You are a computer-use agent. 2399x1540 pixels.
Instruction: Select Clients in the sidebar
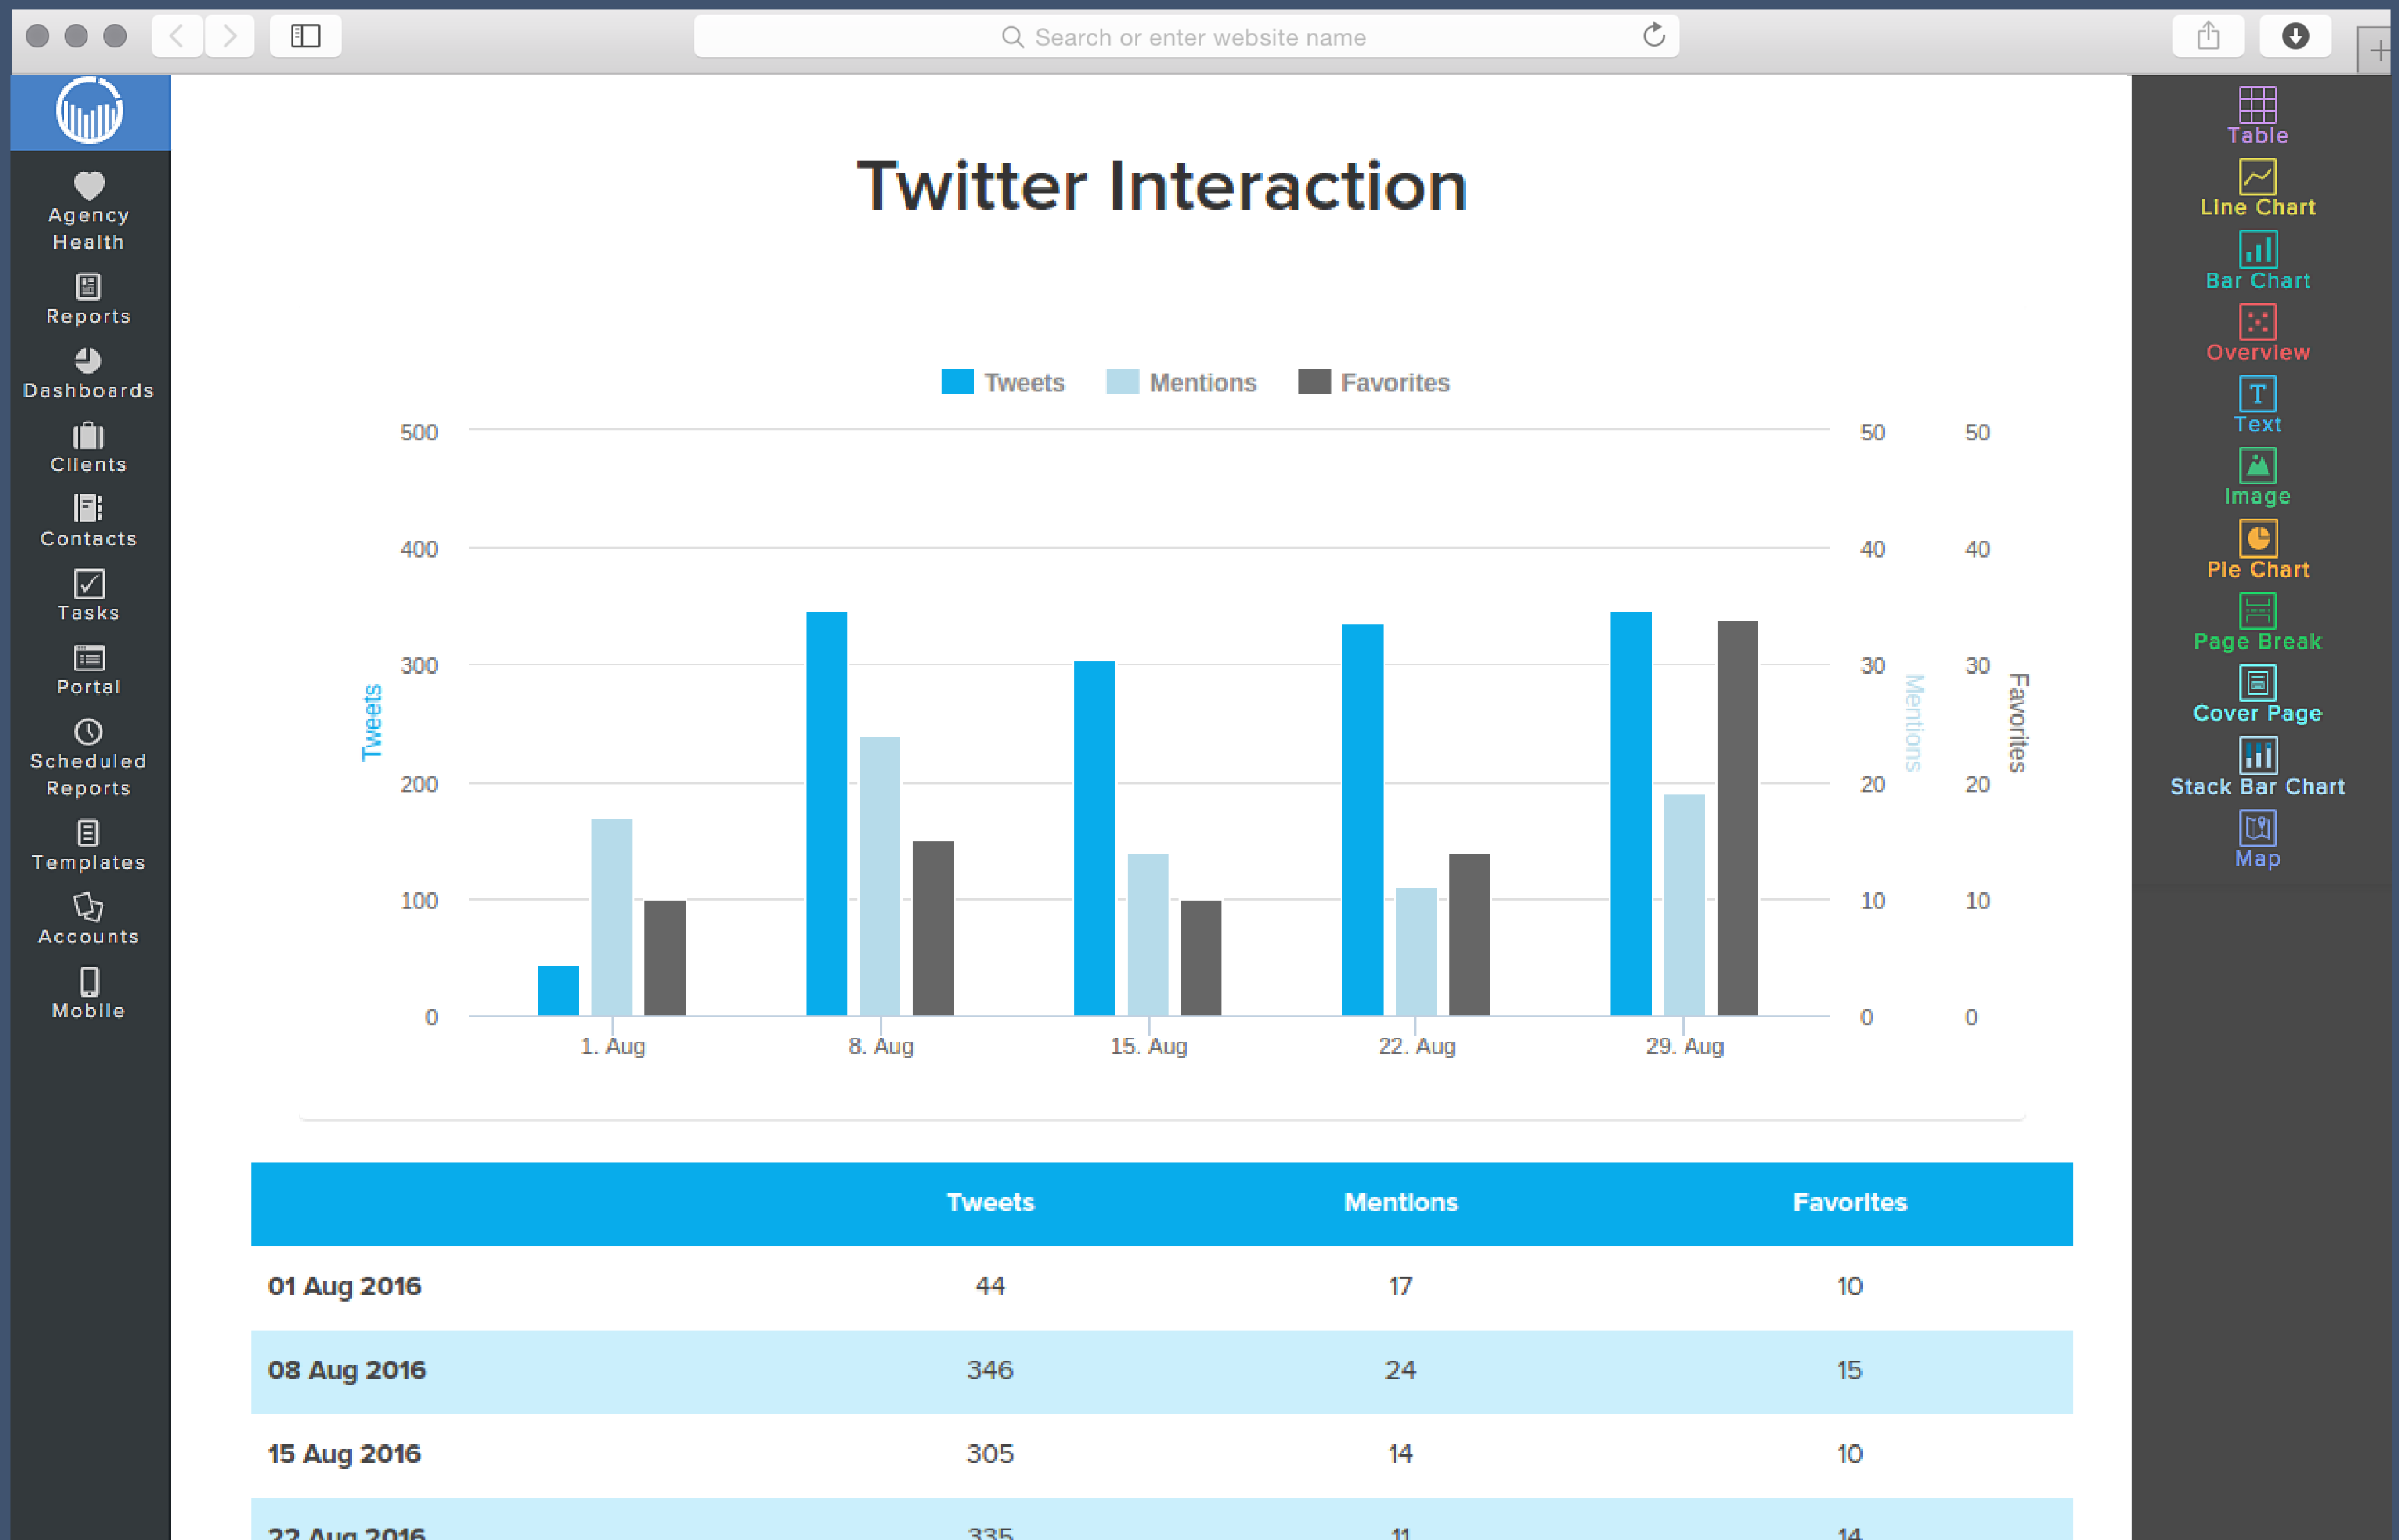click(x=88, y=448)
